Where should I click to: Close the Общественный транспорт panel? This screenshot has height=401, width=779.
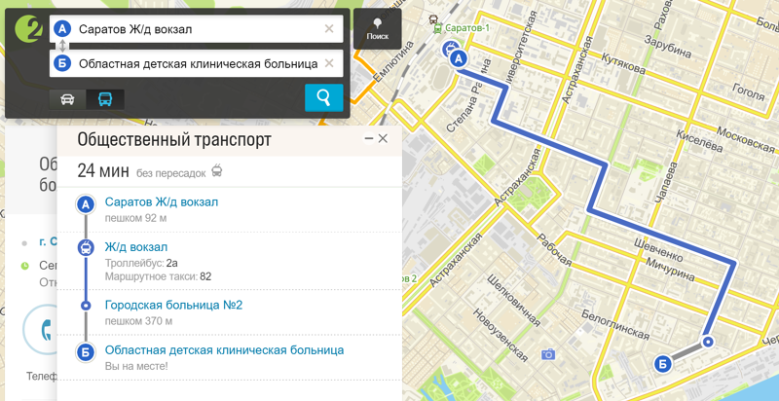coord(383,138)
